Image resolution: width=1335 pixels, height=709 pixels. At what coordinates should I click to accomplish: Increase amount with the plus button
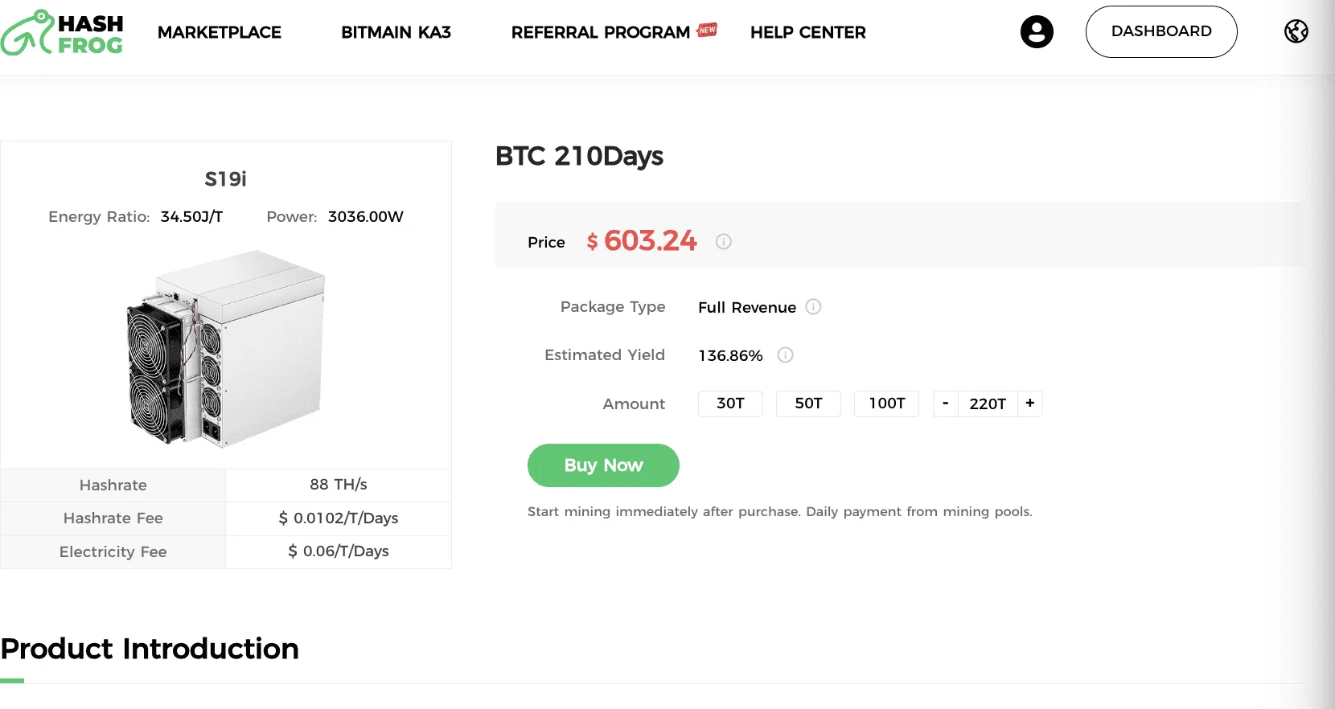point(1030,404)
